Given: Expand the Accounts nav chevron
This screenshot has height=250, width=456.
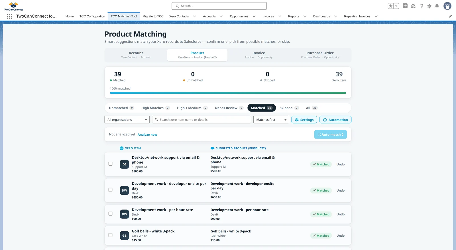Looking at the screenshot, I should [x=221, y=16].
